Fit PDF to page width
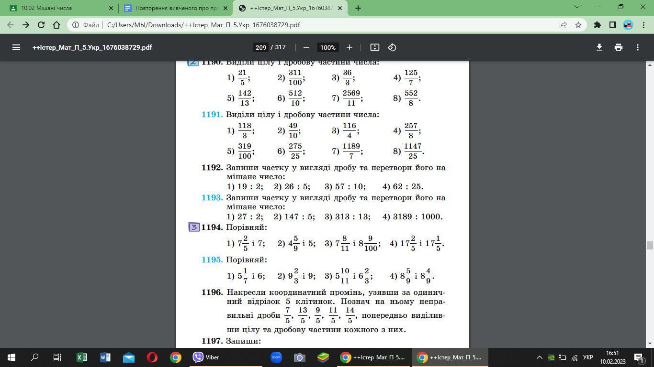The width and height of the screenshot is (654, 367). [375, 47]
